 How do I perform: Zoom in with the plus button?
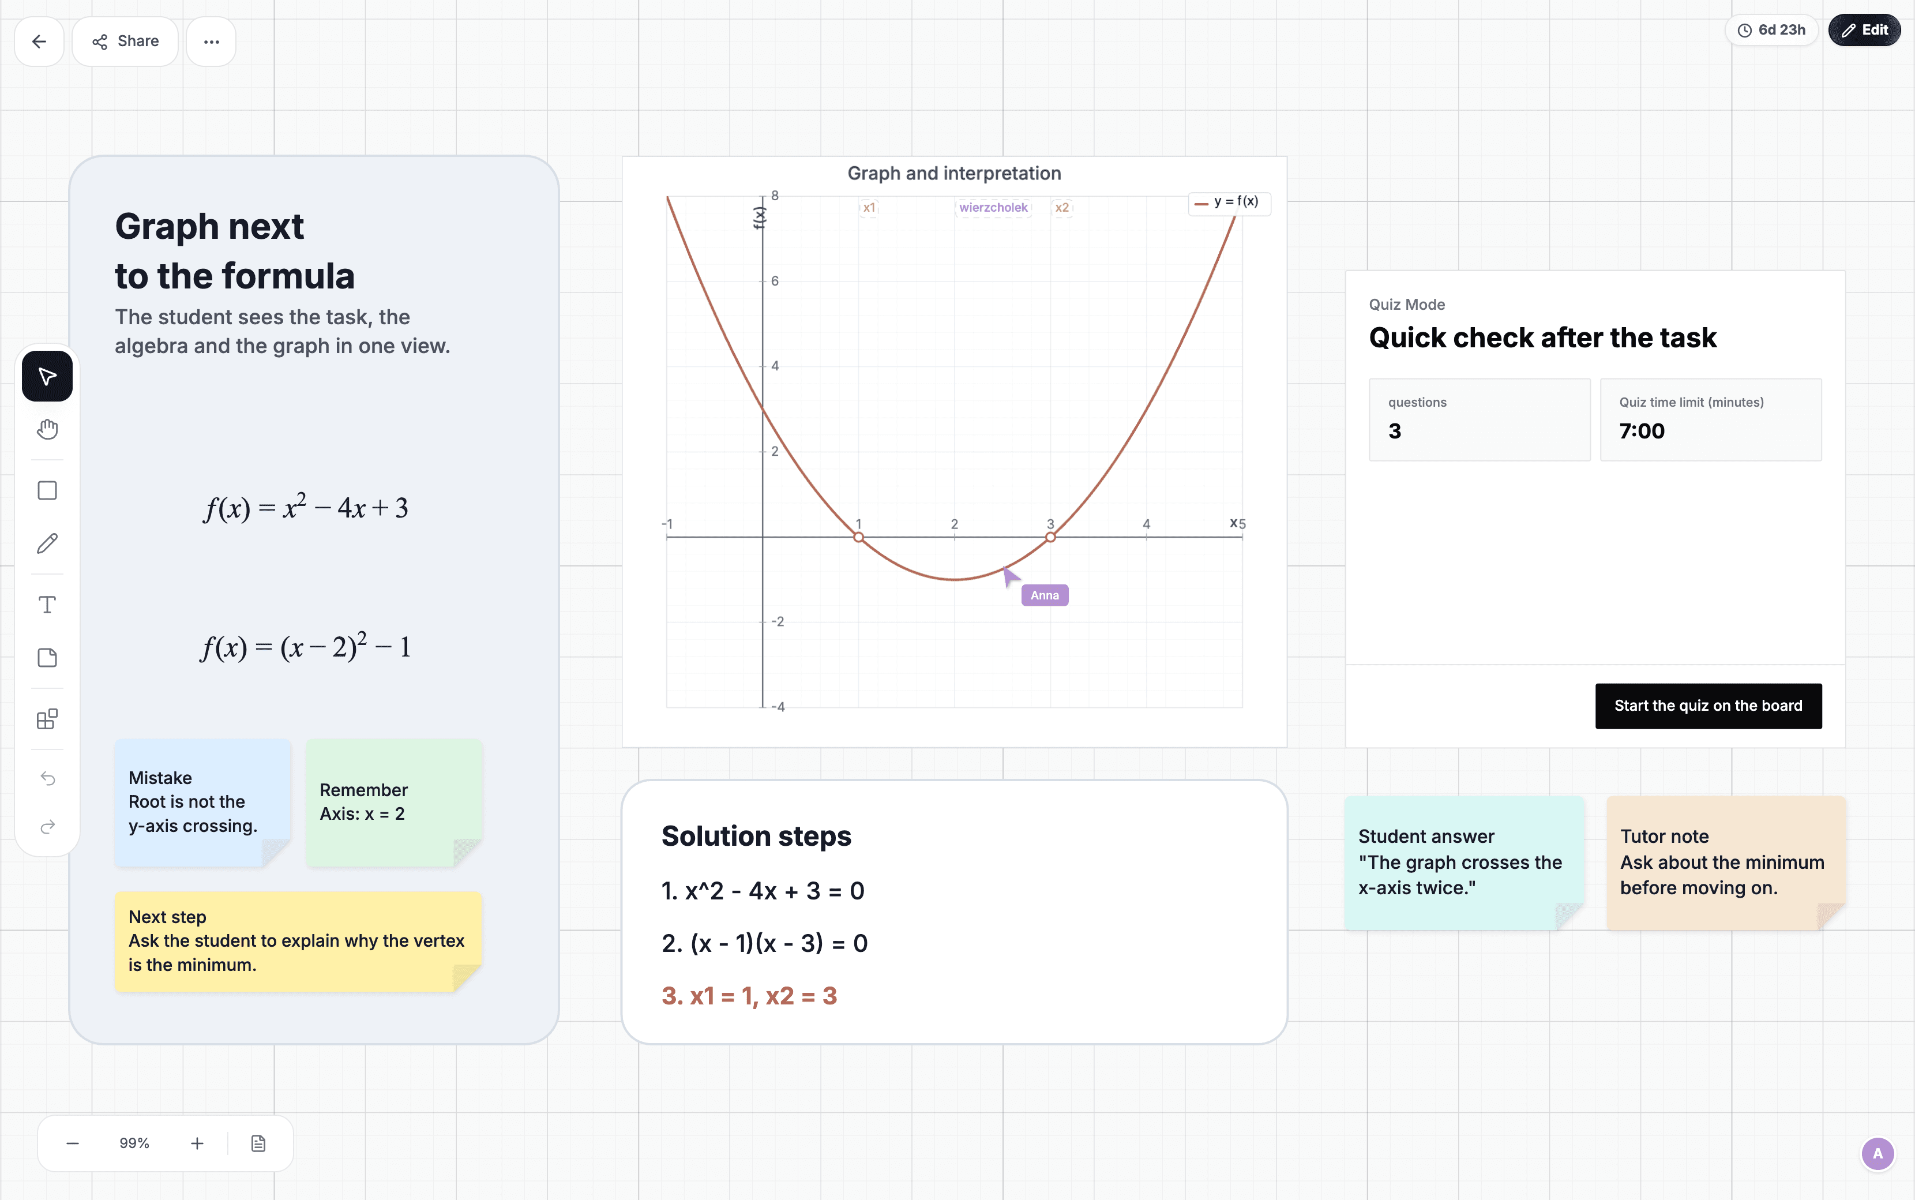pyautogui.click(x=197, y=1143)
